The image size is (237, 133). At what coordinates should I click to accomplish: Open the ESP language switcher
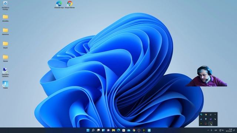pyautogui.click(x=216, y=130)
